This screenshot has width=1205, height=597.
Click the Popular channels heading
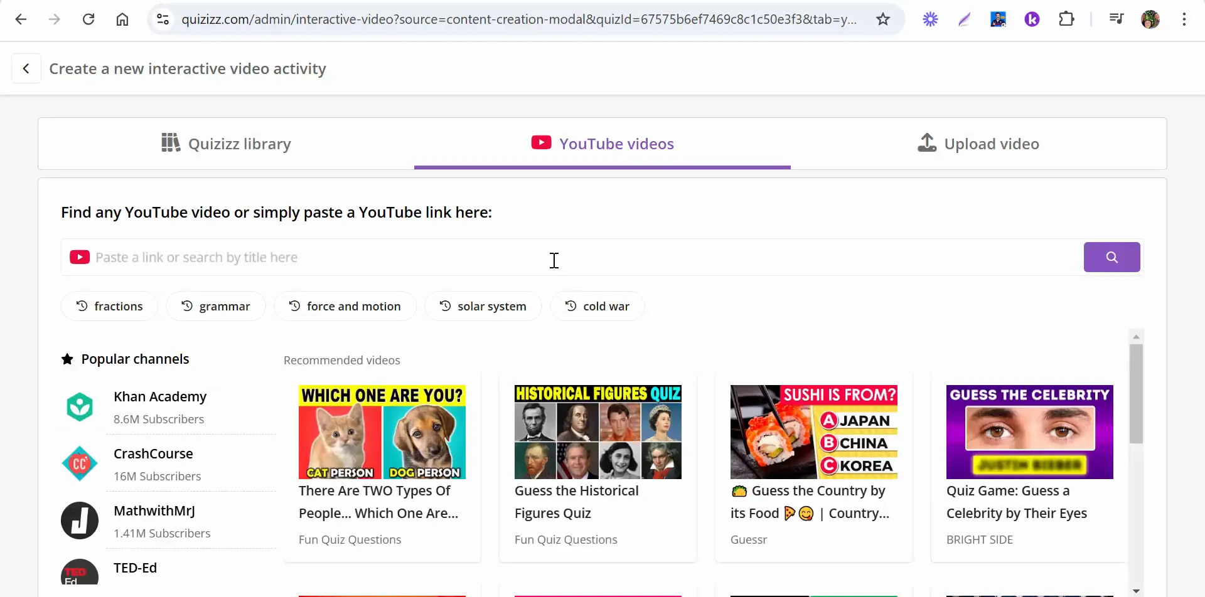point(135,359)
